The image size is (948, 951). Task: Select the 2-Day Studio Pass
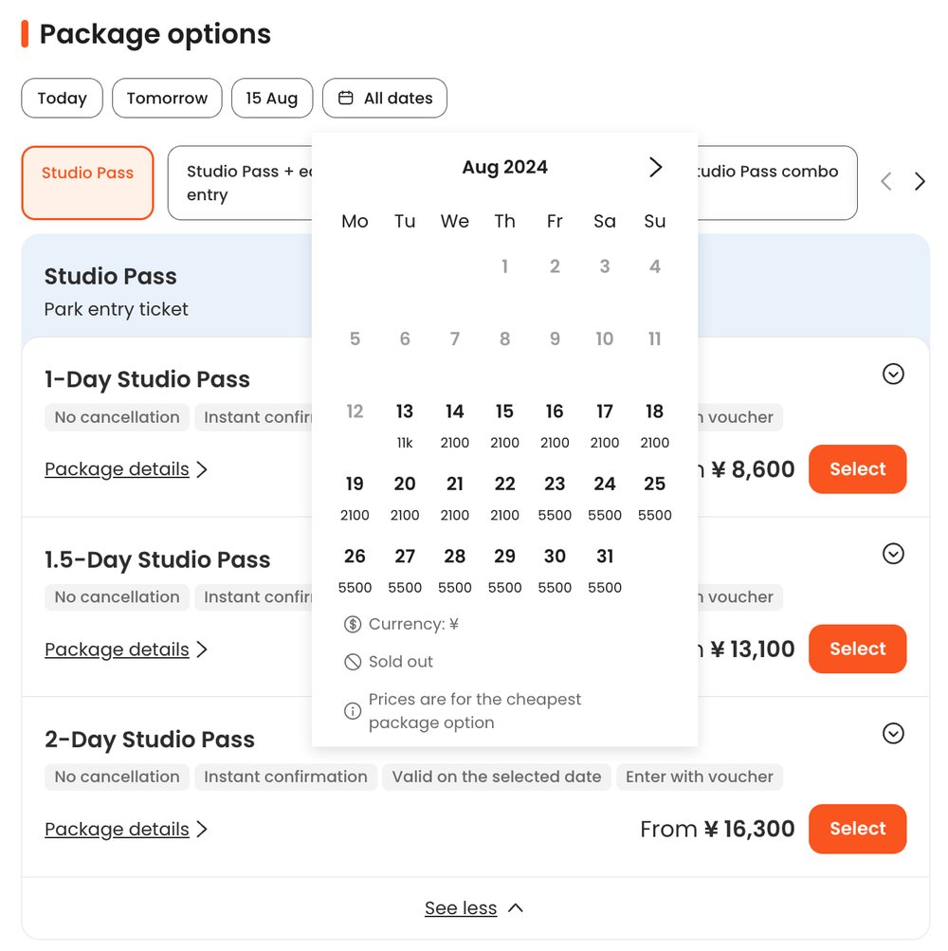(857, 829)
